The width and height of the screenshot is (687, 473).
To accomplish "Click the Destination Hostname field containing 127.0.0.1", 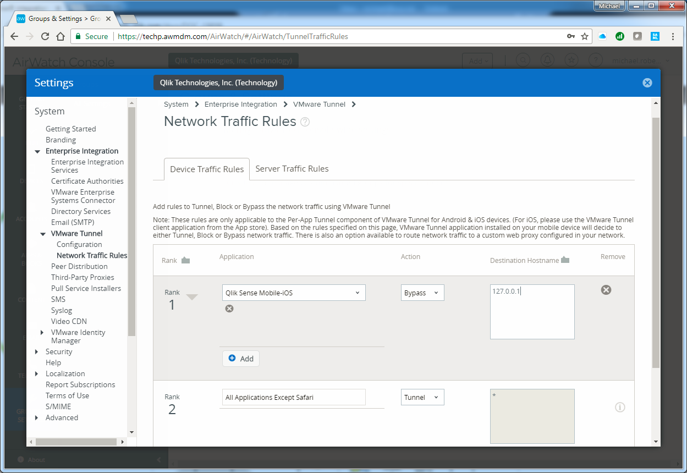I will coord(532,312).
